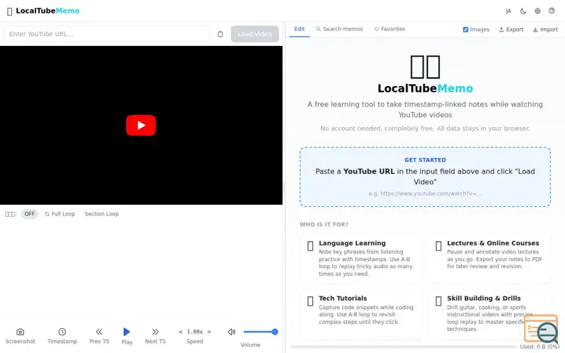This screenshot has height=353, width=565.
Task: Select the Lectures & Online Courses card
Action: (x=489, y=258)
